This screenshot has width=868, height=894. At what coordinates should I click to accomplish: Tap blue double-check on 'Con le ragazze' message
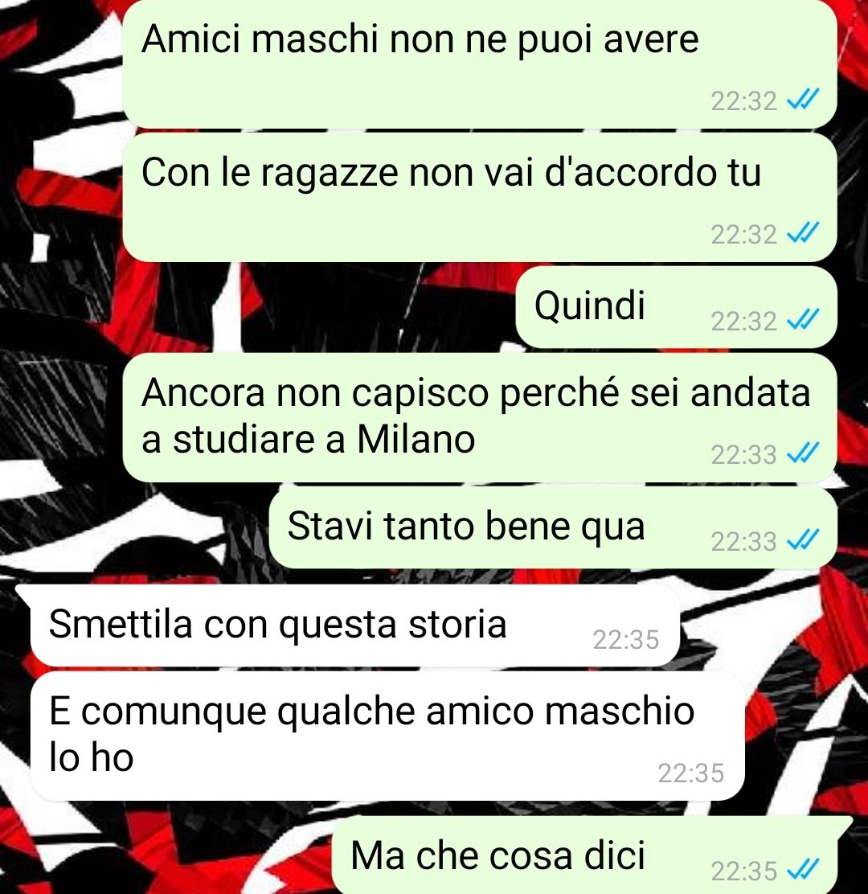point(803,234)
